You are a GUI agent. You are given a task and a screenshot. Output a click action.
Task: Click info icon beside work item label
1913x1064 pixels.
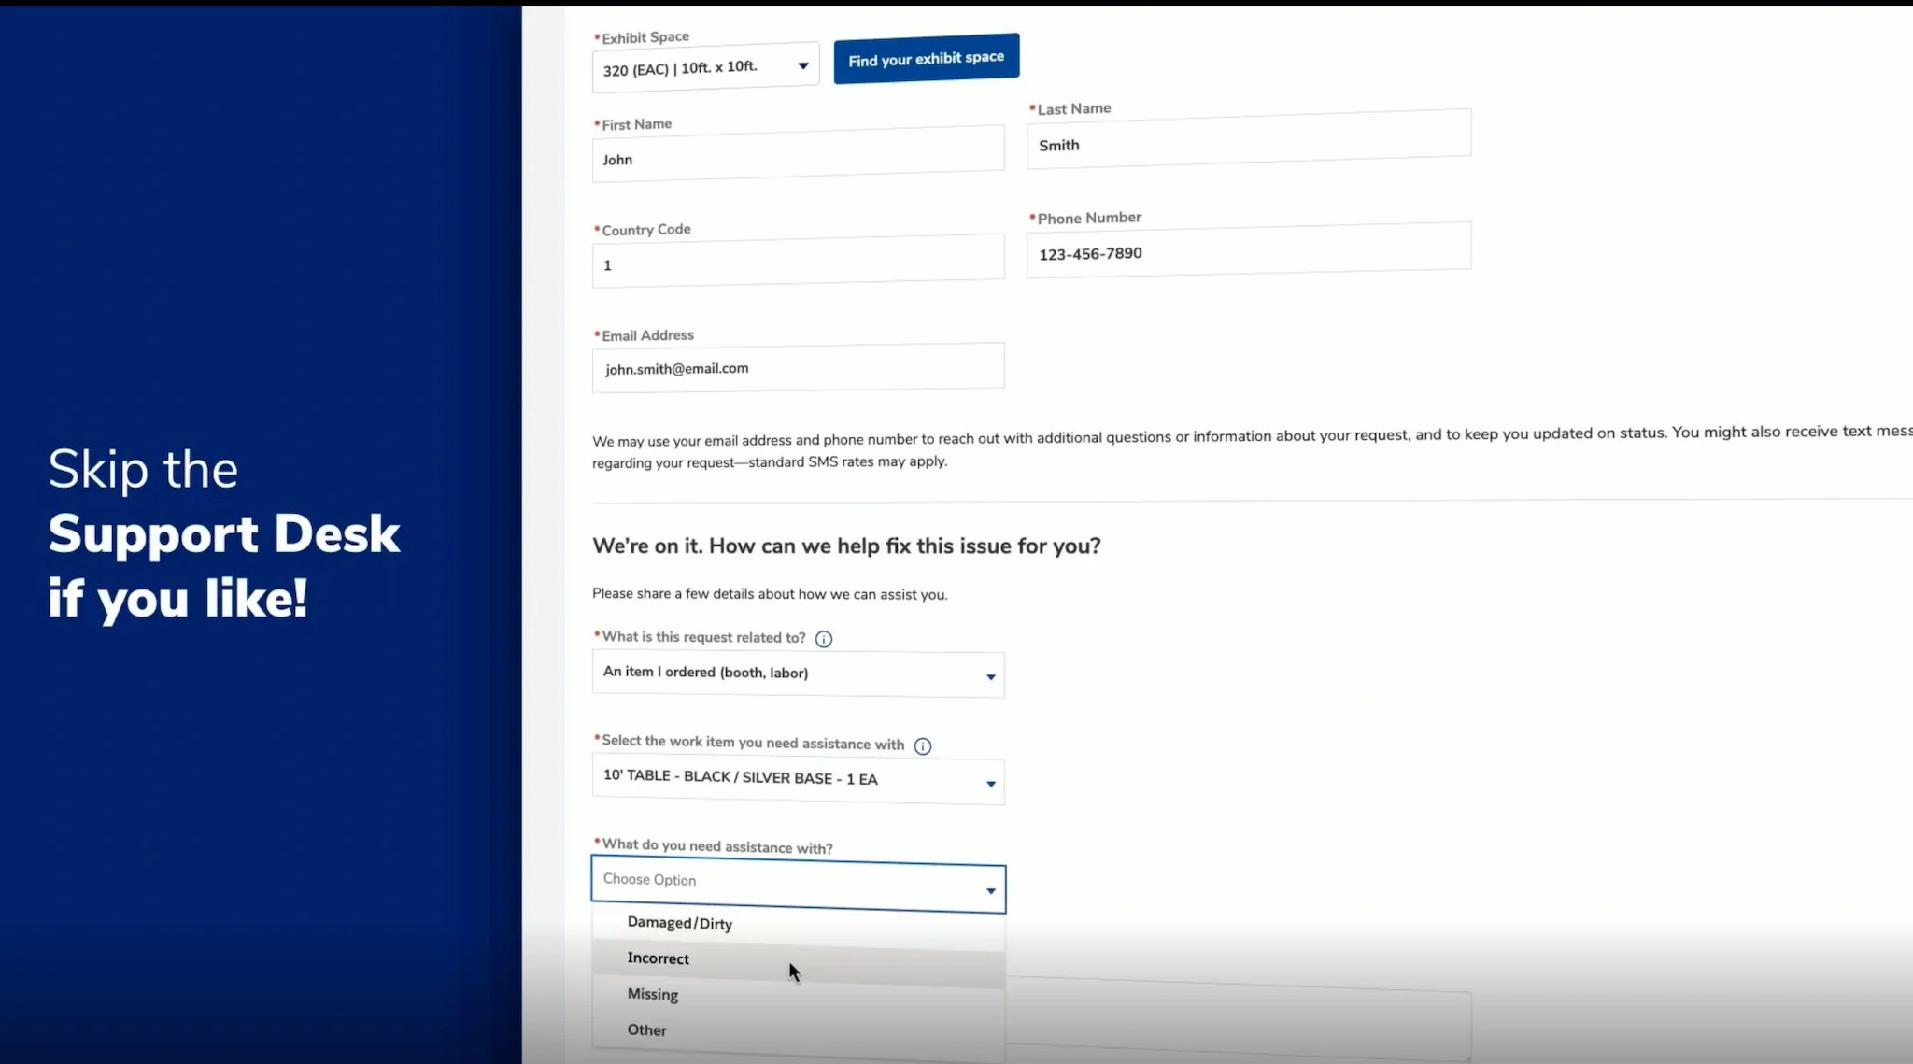coord(922,745)
